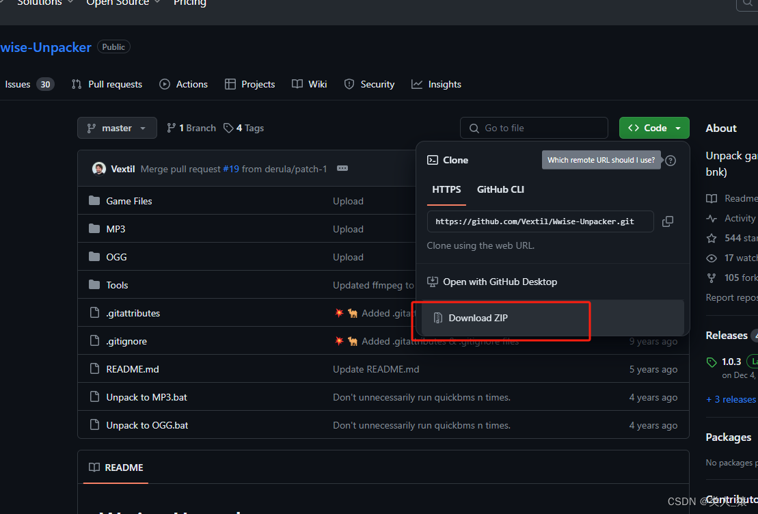View the 105 forks link
The height and width of the screenshot is (514, 758).
click(x=732, y=278)
